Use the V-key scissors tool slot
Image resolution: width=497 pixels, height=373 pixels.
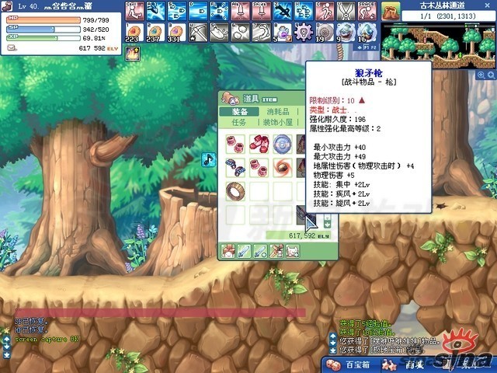[346, 11]
